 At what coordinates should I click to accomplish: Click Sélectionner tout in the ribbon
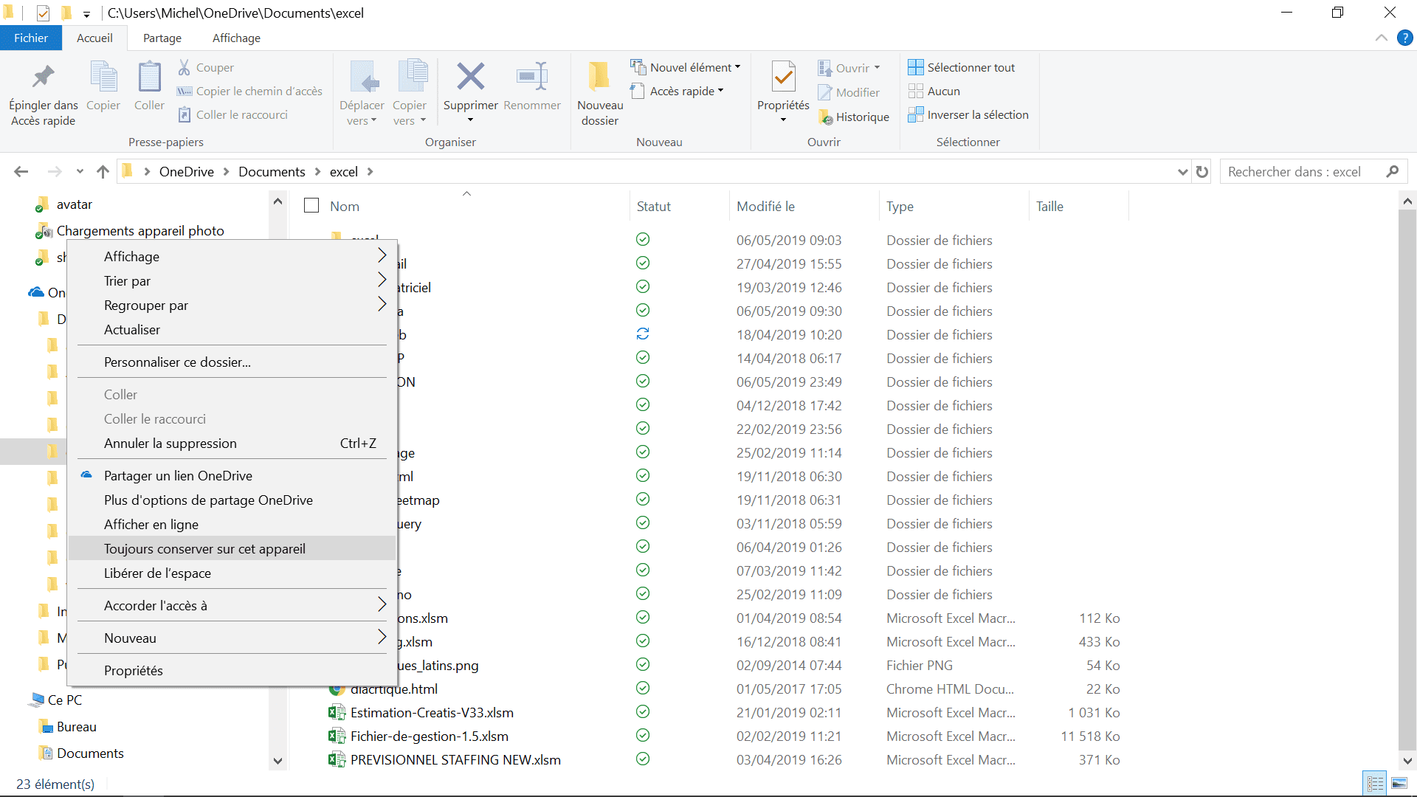pyautogui.click(x=962, y=67)
